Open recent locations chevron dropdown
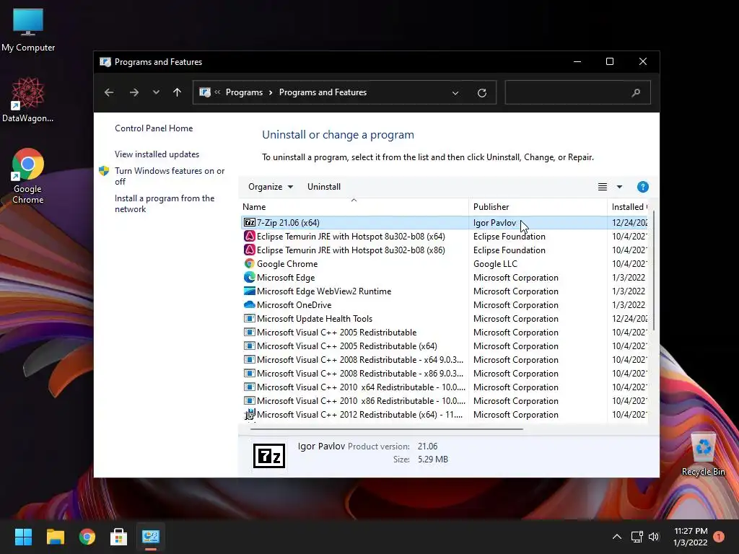This screenshot has height=554, width=739. click(x=156, y=92)
